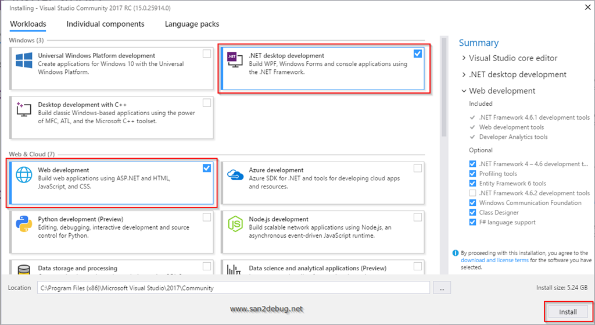The height and width of the screenshot is (325, 595).
Task: Click the install Location path field
Action: [x=233, y=288]
